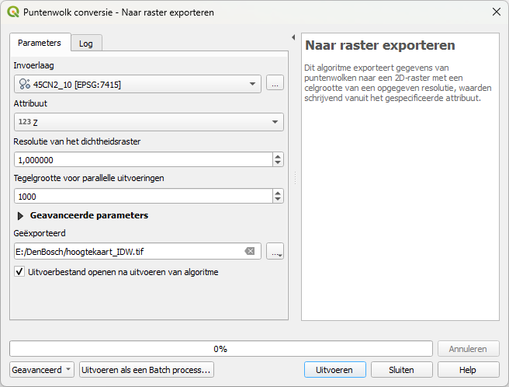
Task: Click 'Uitvoeren als een Batch process' button
Action: point(146,370)
